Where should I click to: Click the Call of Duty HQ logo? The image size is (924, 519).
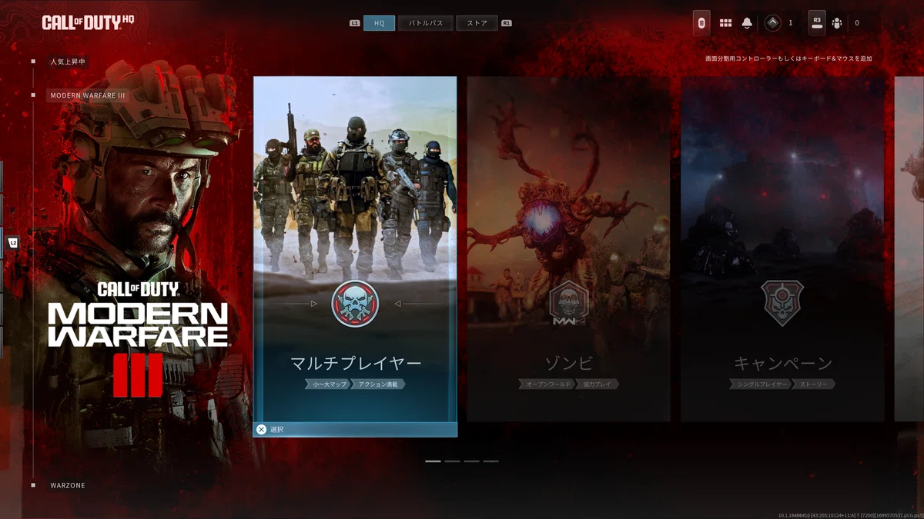(88, 22)
